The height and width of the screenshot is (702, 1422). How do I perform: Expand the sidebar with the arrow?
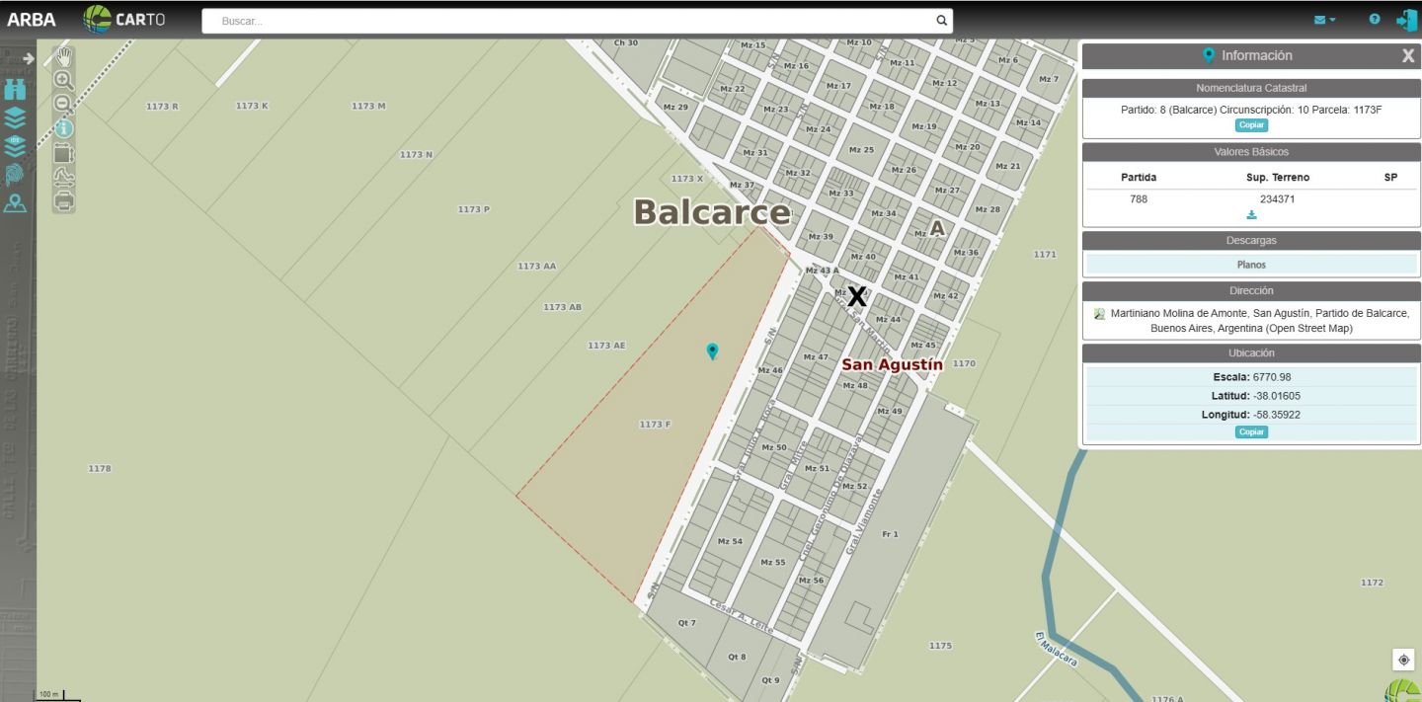pyautogui.click(x=28, y=58)
